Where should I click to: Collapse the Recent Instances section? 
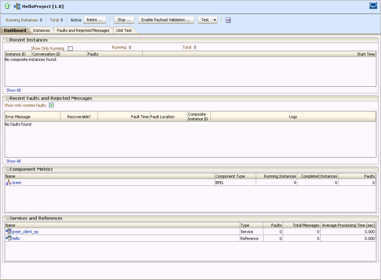(8, 40)
